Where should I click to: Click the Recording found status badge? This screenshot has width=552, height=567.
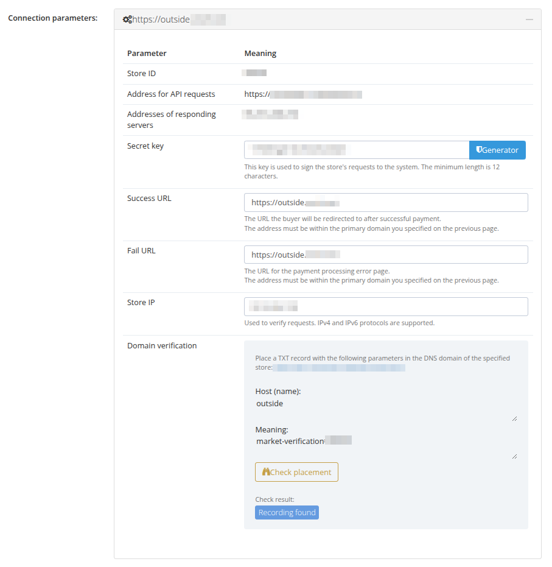(286, 512)
